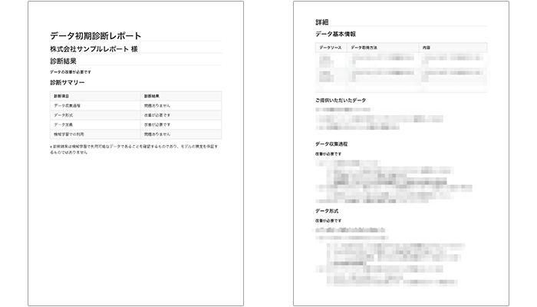Click the データソース column header
Screen dimensions: 537x307
tap(331, 48)
